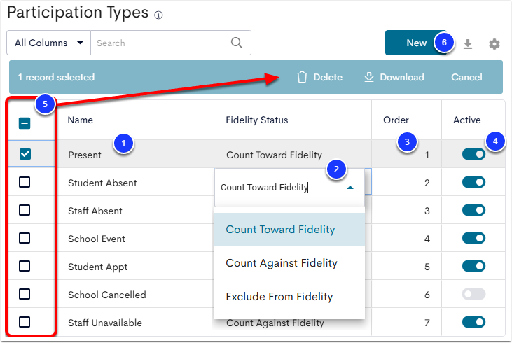Click the search magnifier icon

coord(237,43)
